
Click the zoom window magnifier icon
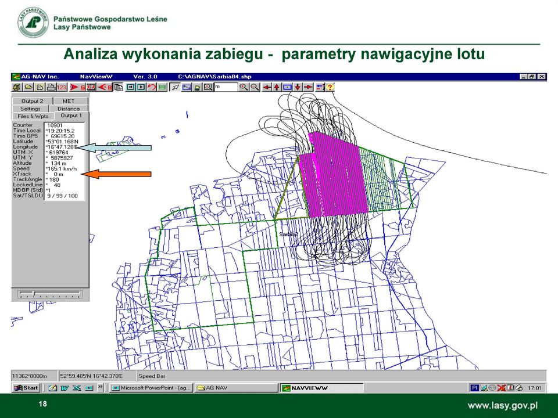pos(208,87)
